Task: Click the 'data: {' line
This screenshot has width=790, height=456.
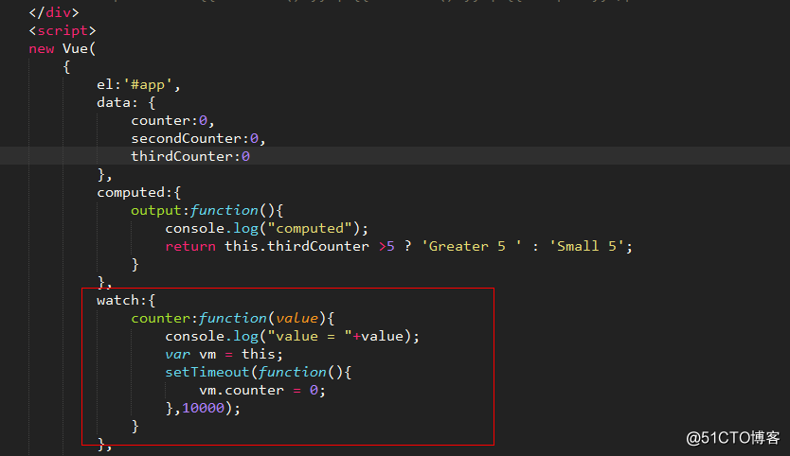Action: click(126, 103)
